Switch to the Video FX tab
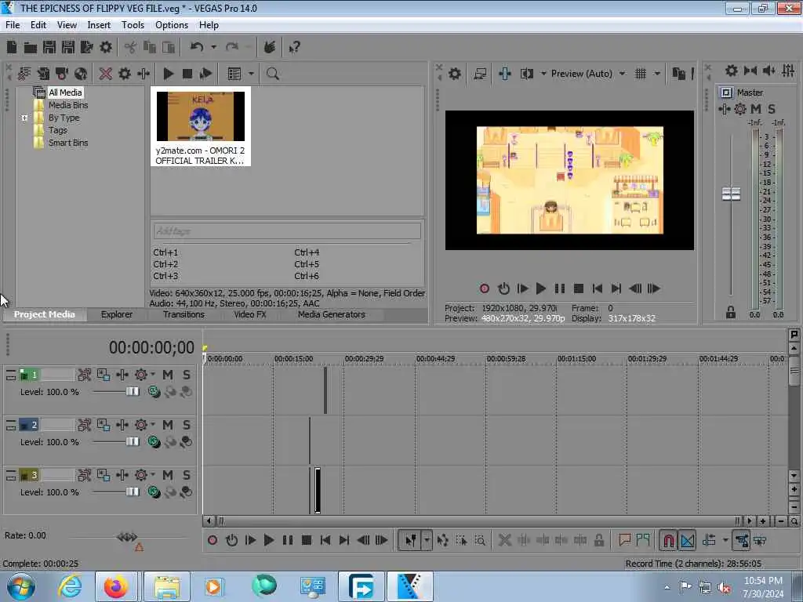This screenshot has height=602, width=803. pos(250,314)
